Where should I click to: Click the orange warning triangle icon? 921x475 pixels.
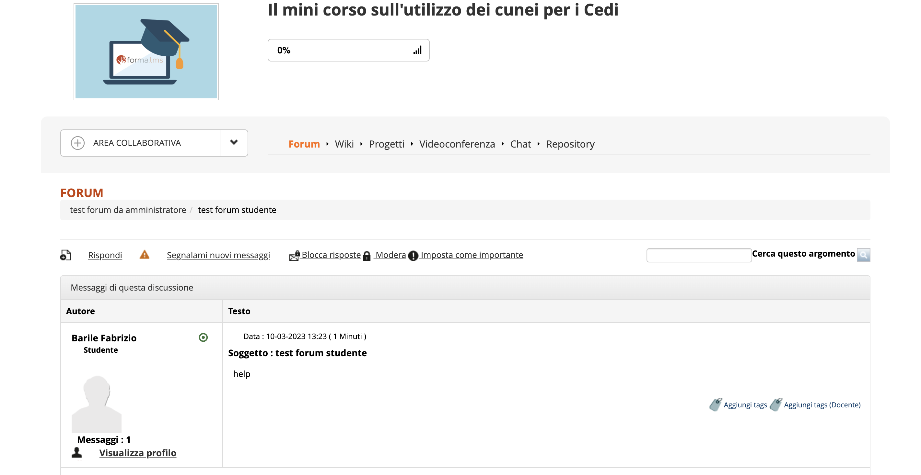click(x=145, y=255)
